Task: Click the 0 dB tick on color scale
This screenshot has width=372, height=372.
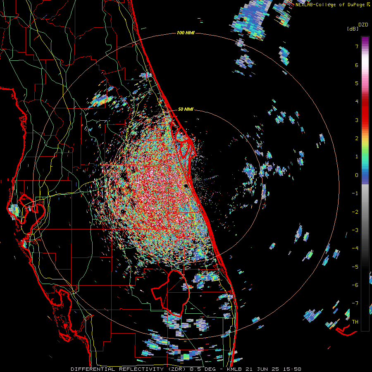Action: [357, 175]
